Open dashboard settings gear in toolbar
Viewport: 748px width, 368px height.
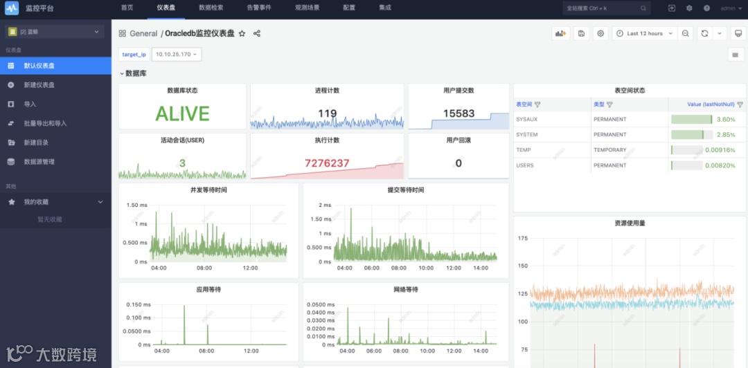(600, 33)
